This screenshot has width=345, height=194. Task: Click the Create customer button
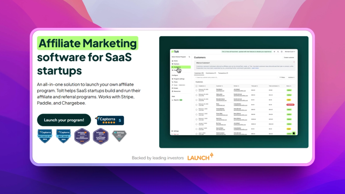[x=289, y=57]
